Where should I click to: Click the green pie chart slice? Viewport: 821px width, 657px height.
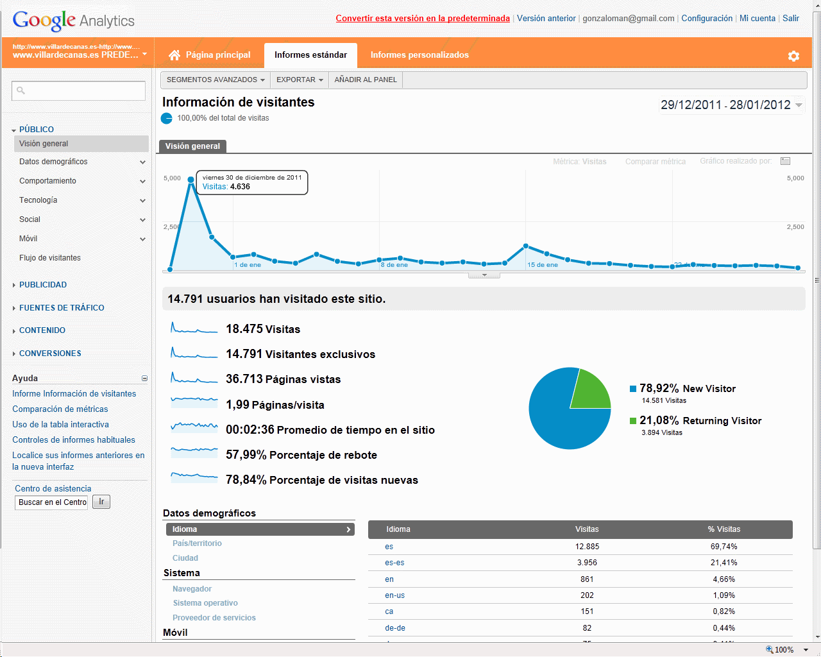coord(592,391)
